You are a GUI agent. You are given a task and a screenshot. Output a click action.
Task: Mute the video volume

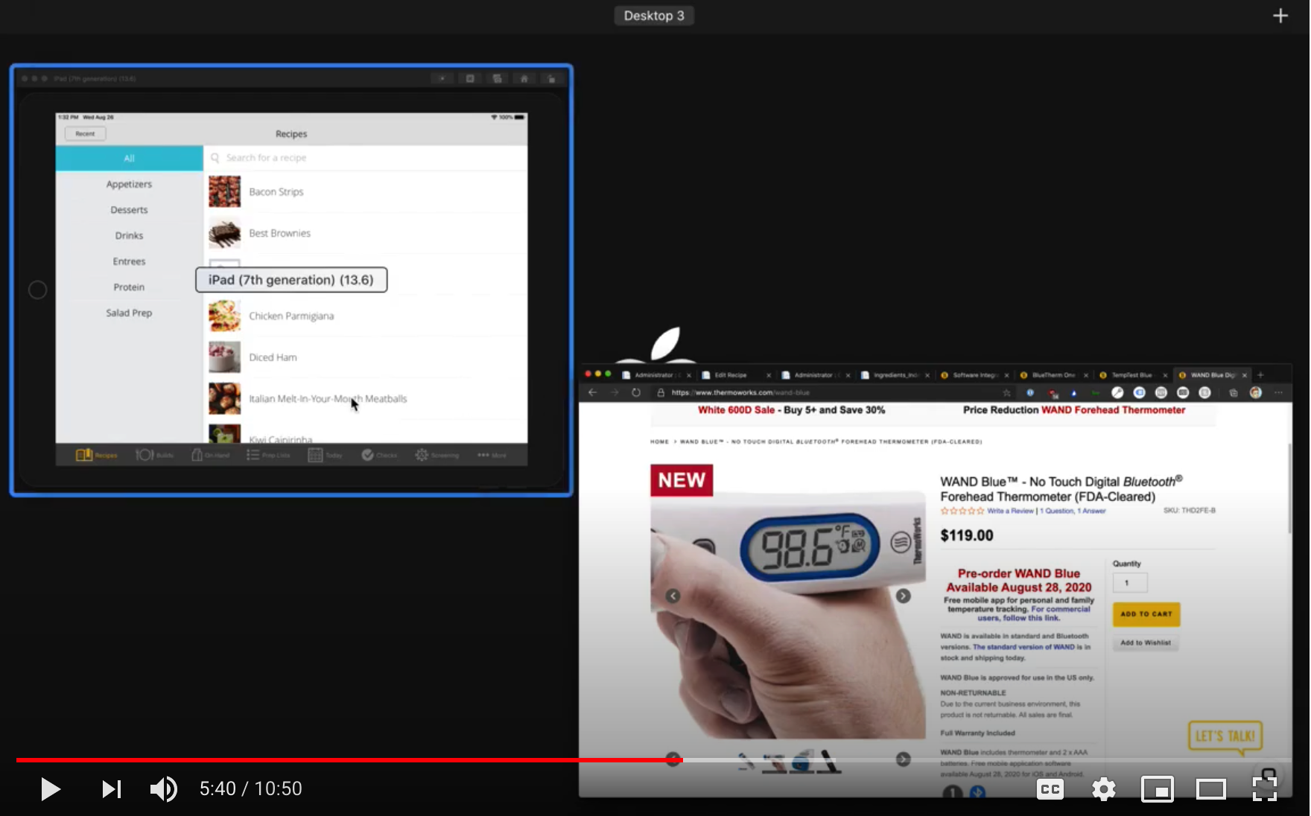pos(163,789)
